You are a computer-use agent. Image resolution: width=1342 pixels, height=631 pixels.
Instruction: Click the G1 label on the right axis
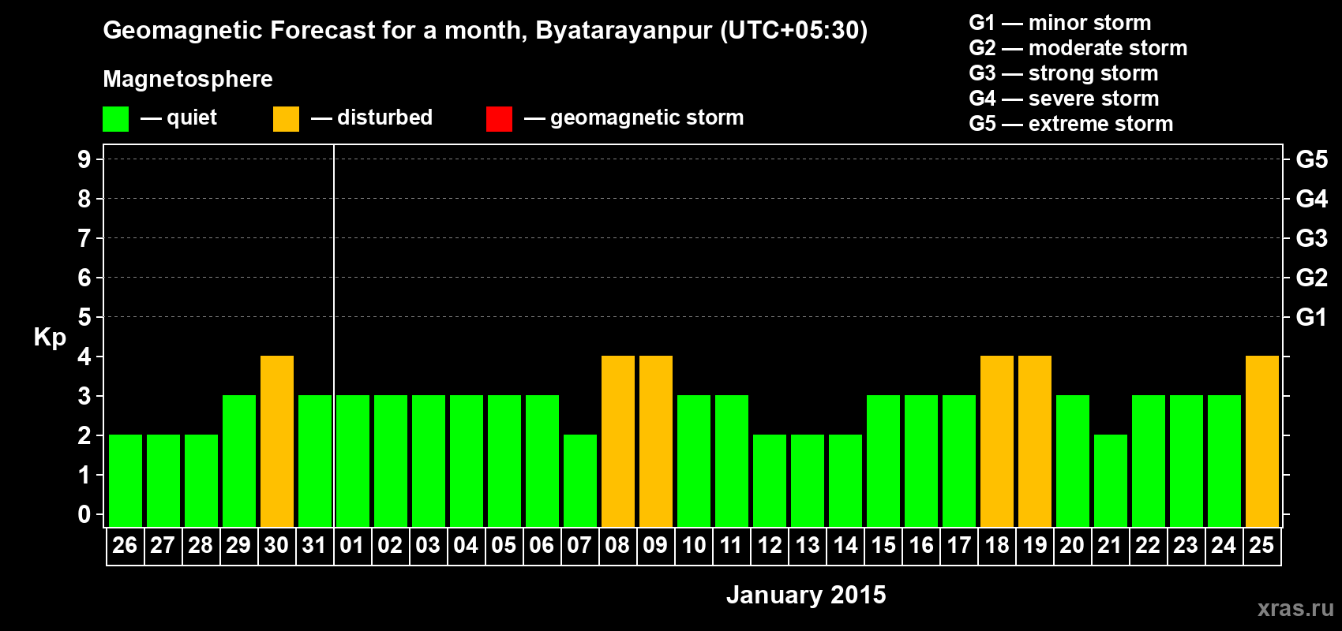tap(1312, 317)
